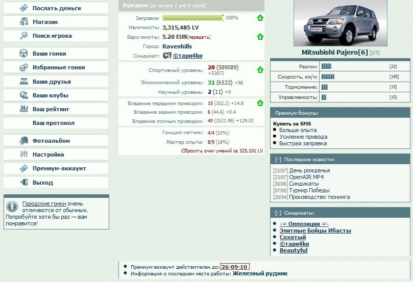Open the Городские гонки link
This screenshot has height=282, width=413.
[x=44, y=203]
